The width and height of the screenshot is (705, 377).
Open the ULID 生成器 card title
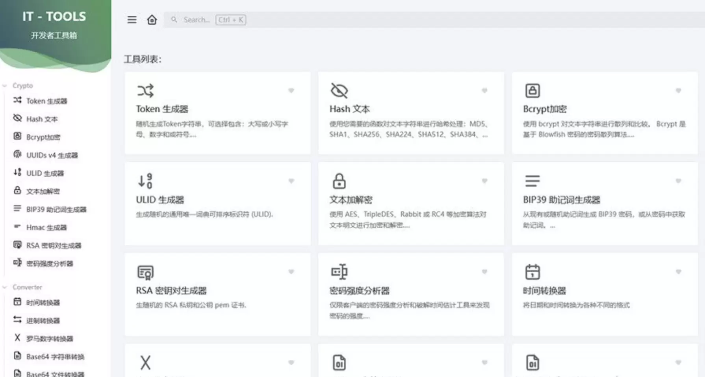coord(160,200)
